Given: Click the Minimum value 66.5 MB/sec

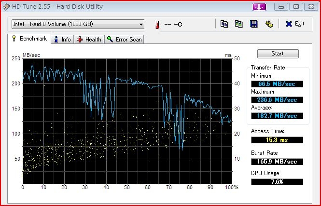Looking at the screenshot, I should 277,84.
